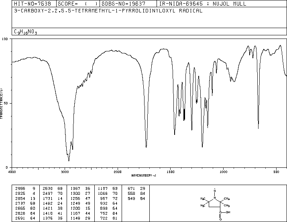This screenshot has width=287, height=222.
Task: Select the 932 peak table entry
Action: (x=109, y=203)
